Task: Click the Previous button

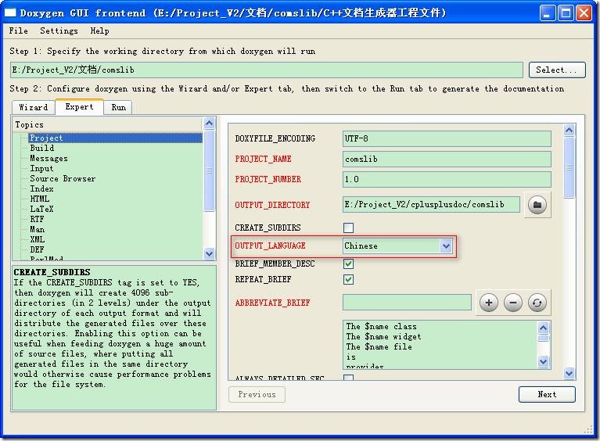Action: pyautogui.click(x=257, y=394)
